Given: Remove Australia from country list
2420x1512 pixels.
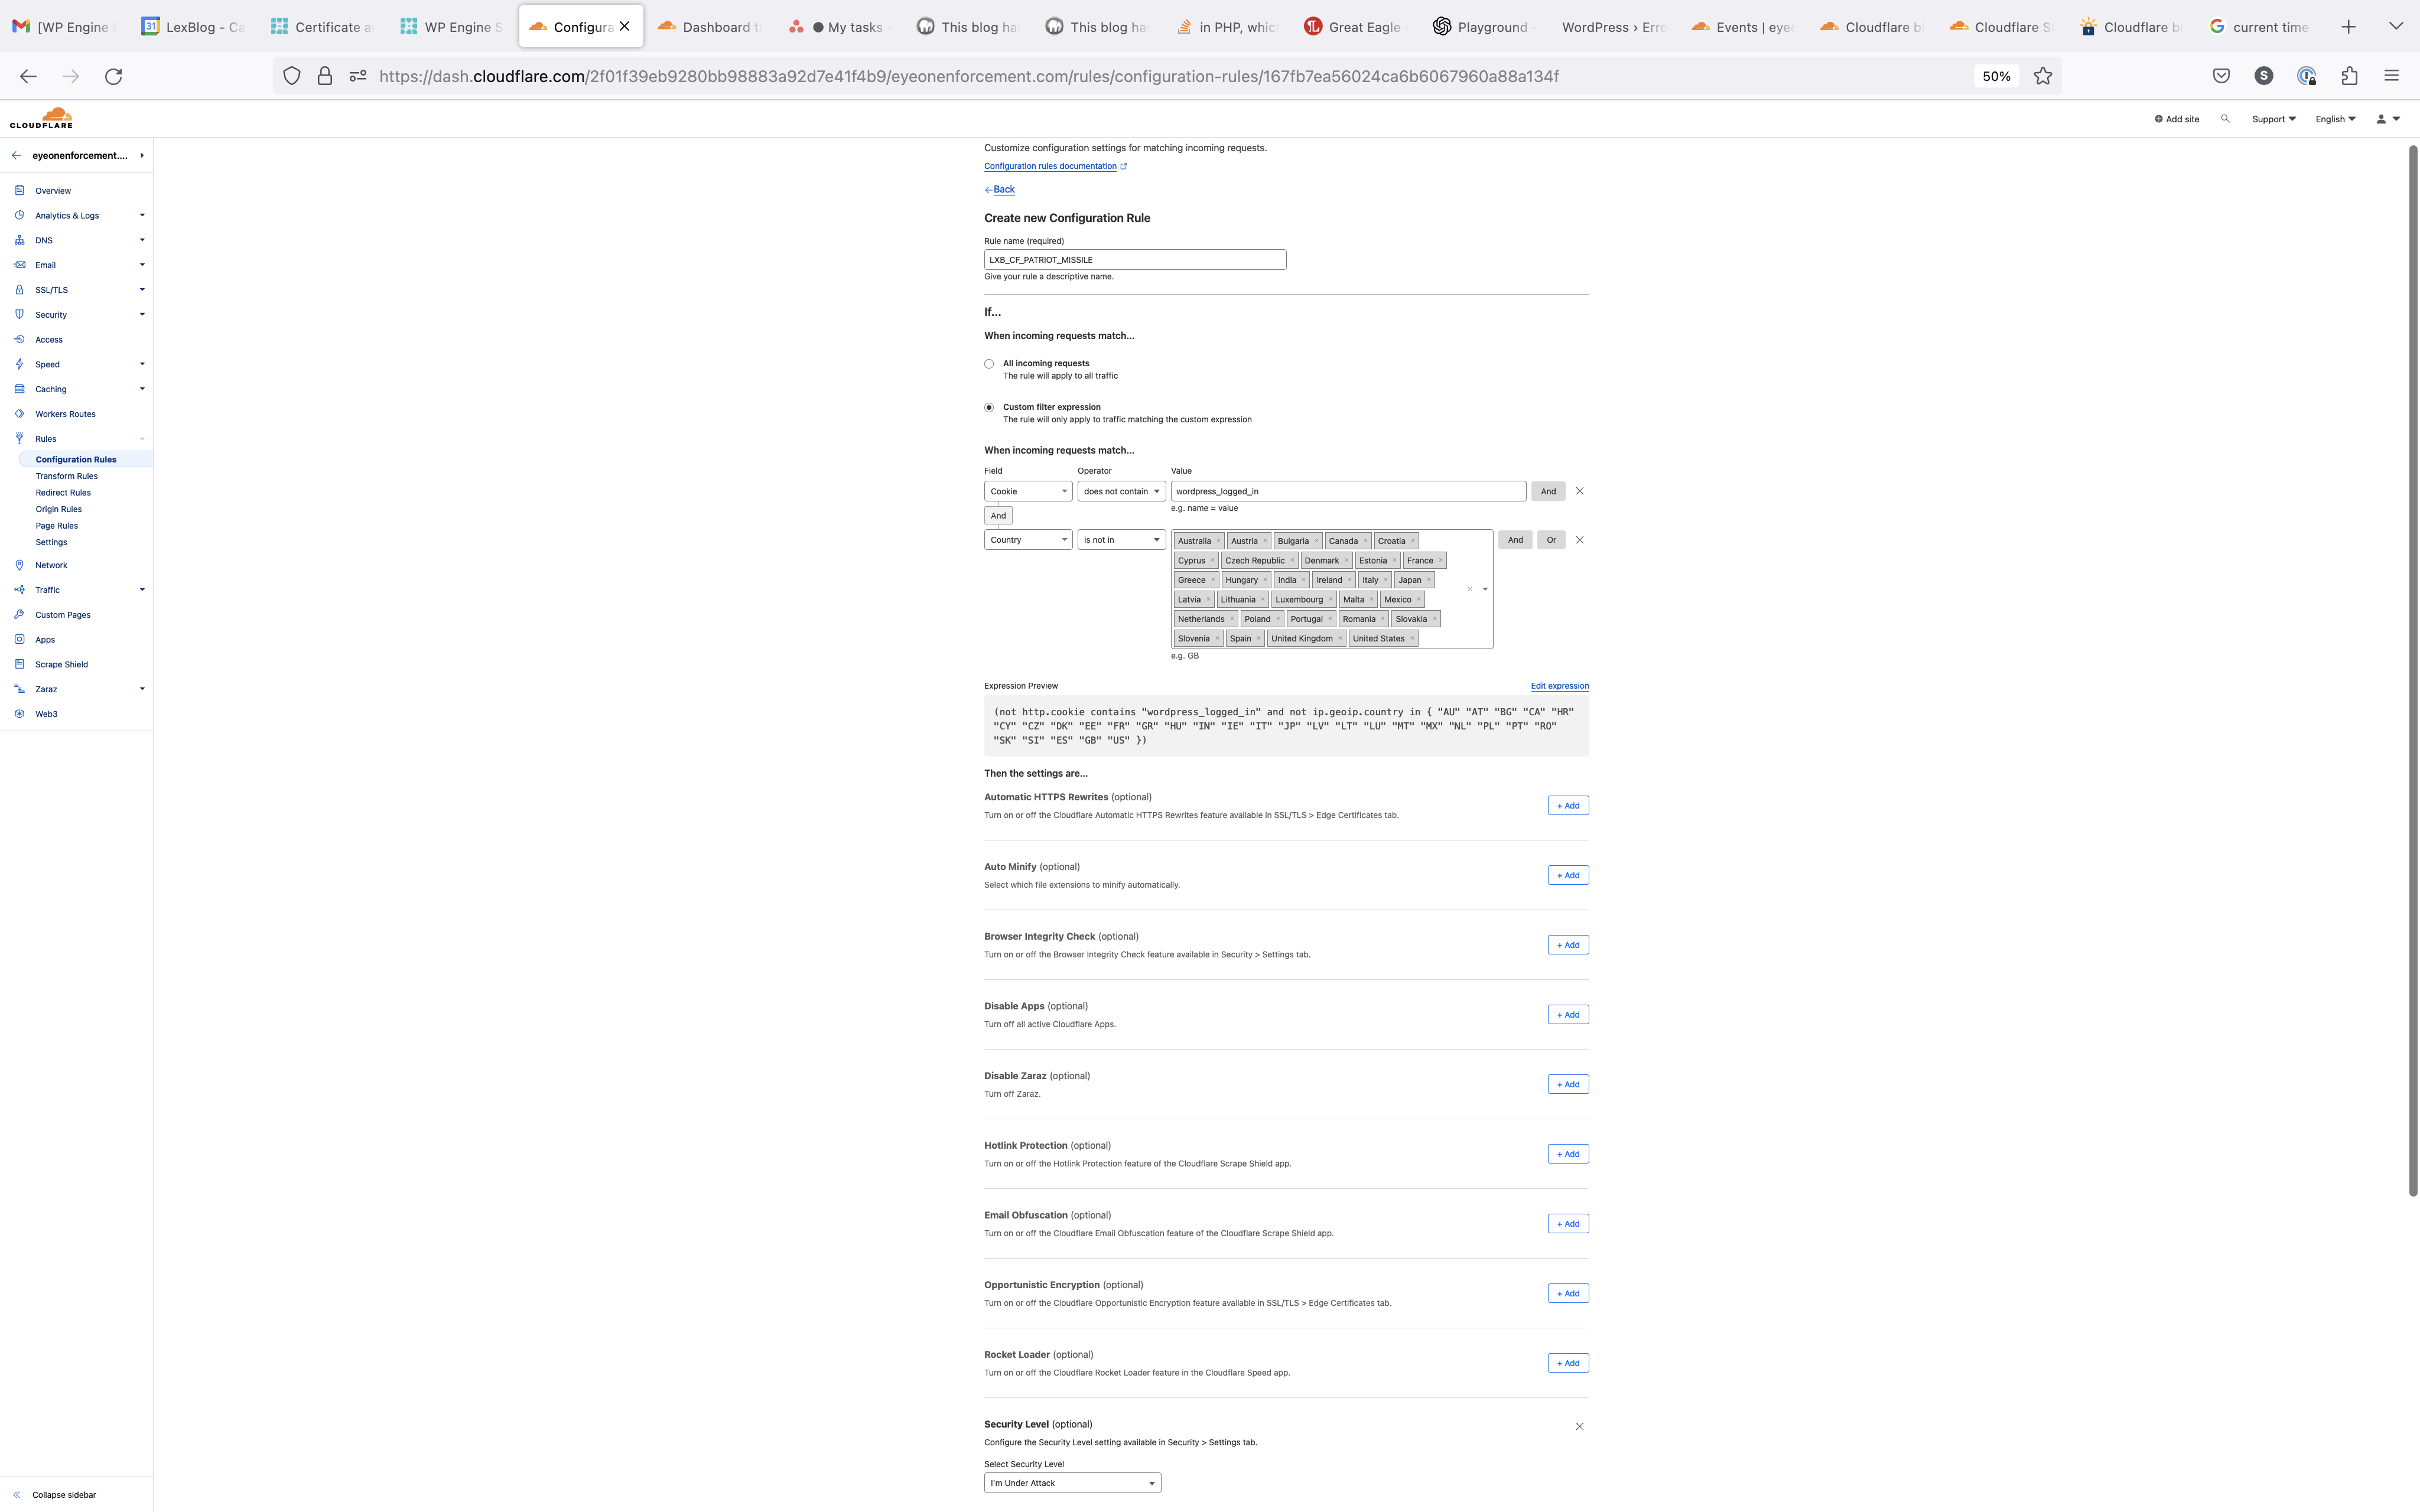Looking at the screenshot, I should click(x=1218, y=541).
